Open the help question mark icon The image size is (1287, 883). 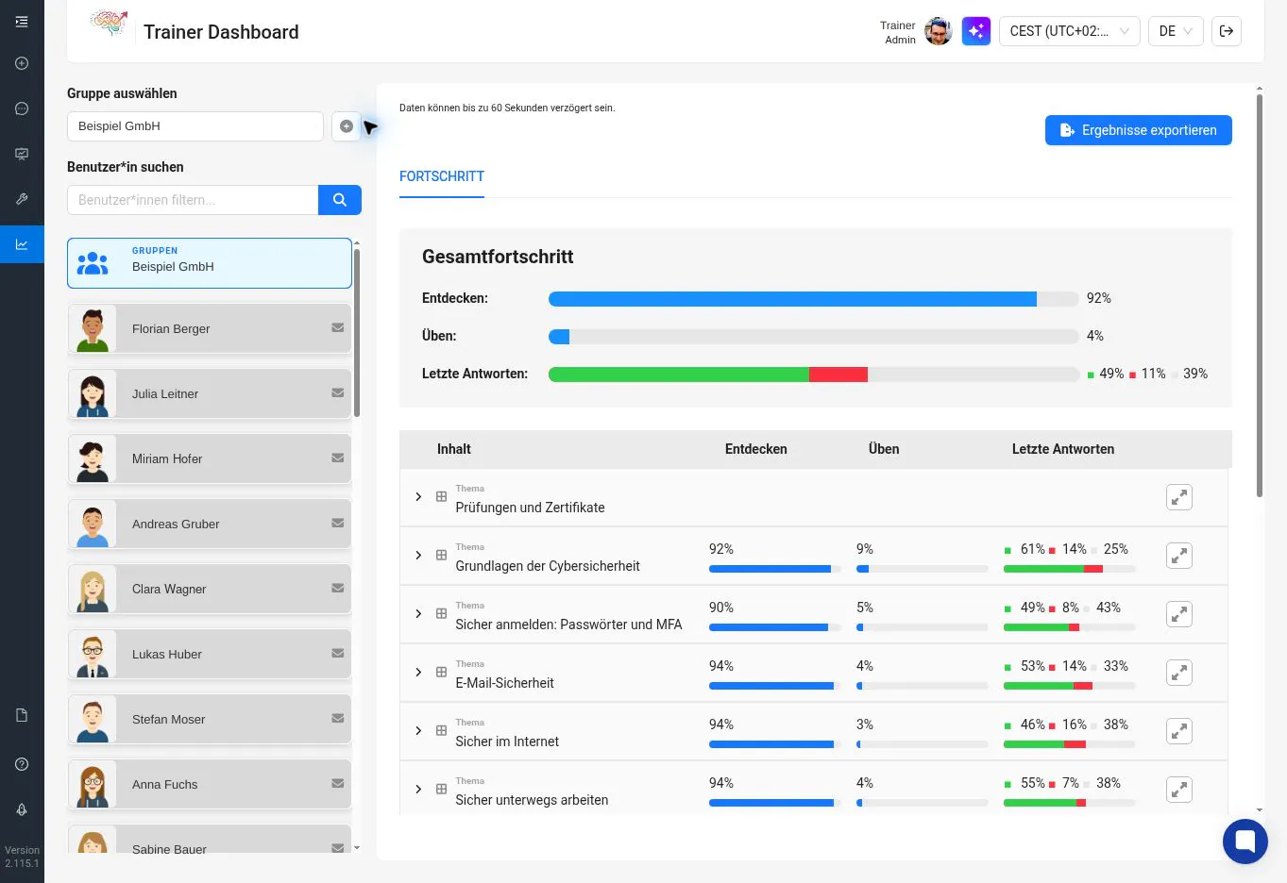tap(22, 764)
